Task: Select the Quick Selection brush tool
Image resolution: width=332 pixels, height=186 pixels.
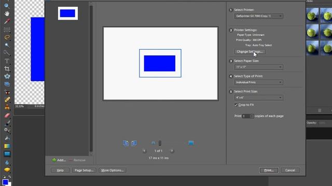Action: coord(7,53)
